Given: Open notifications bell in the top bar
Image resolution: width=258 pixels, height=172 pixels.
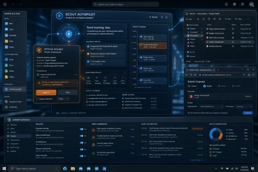Looking at the screenshot, I should pos(226,4).
